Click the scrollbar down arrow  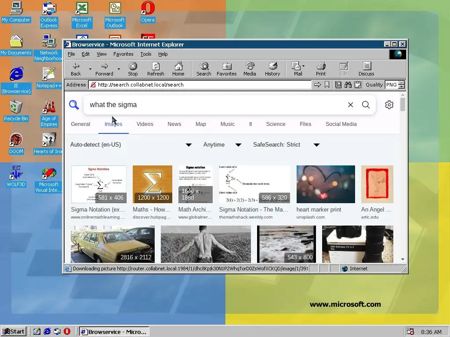coord(403,259)
